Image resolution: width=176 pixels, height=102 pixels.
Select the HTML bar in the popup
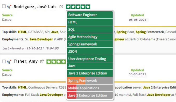90,22
